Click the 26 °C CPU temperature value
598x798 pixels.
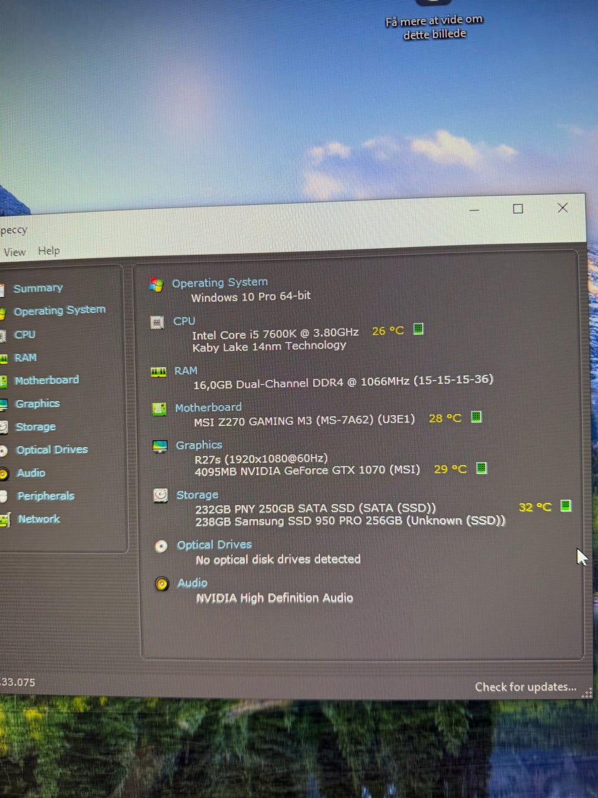387,330
